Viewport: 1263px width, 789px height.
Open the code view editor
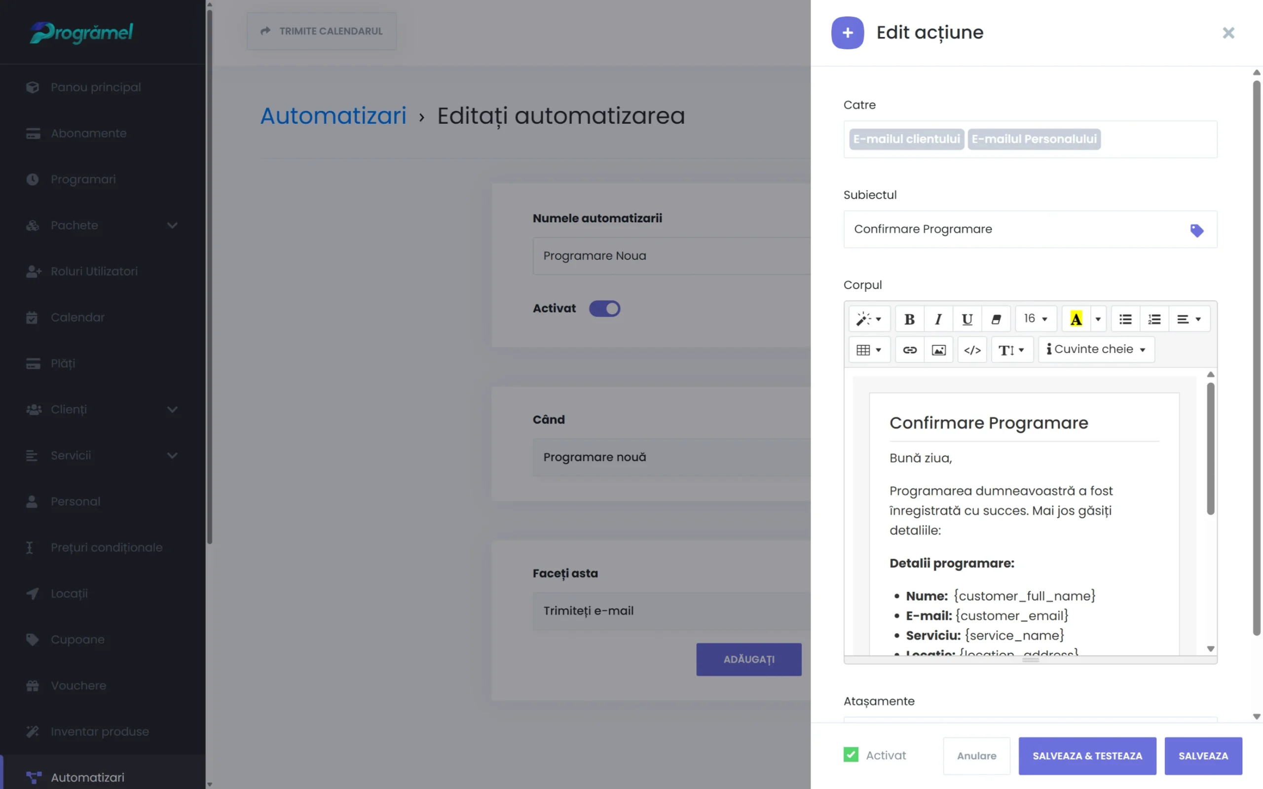(x=972, y=350)
